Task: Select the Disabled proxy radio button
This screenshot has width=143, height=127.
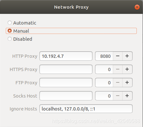Action: (x=10, y=39)
